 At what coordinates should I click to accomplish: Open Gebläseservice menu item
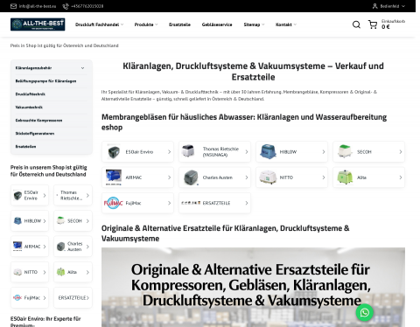(x=217, y=24)
